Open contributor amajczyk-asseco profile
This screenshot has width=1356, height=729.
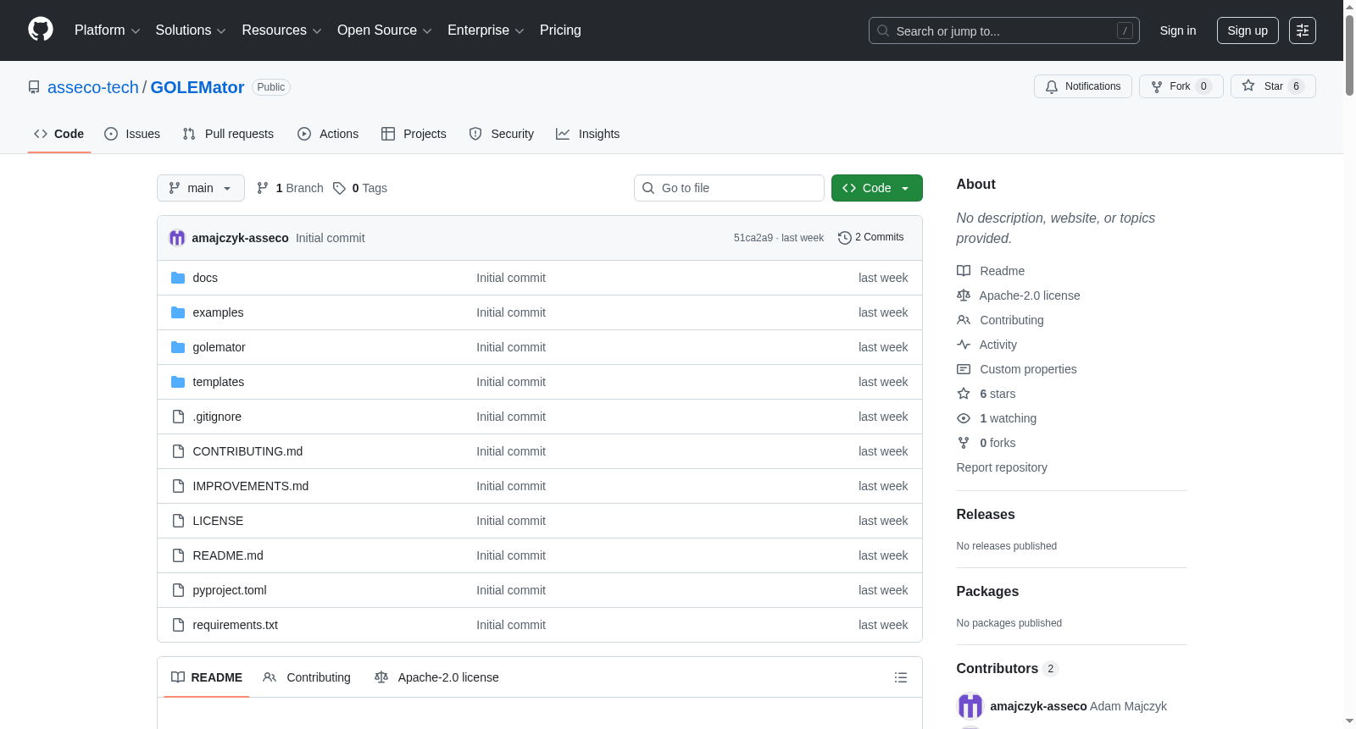(1038, 706)
